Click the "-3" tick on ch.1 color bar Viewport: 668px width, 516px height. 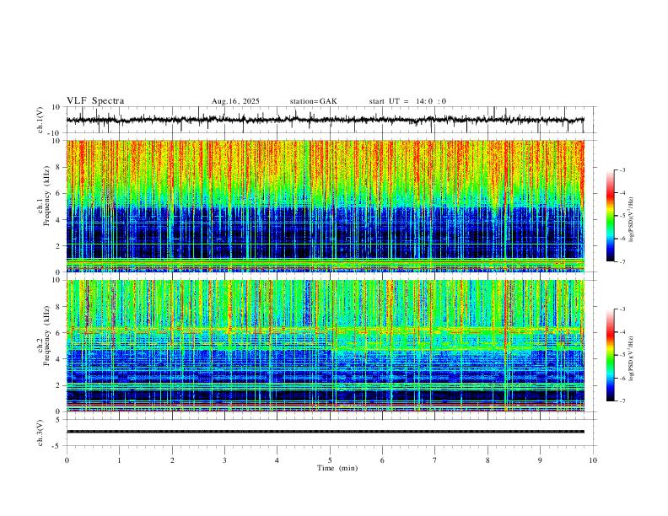click(622, 169)
